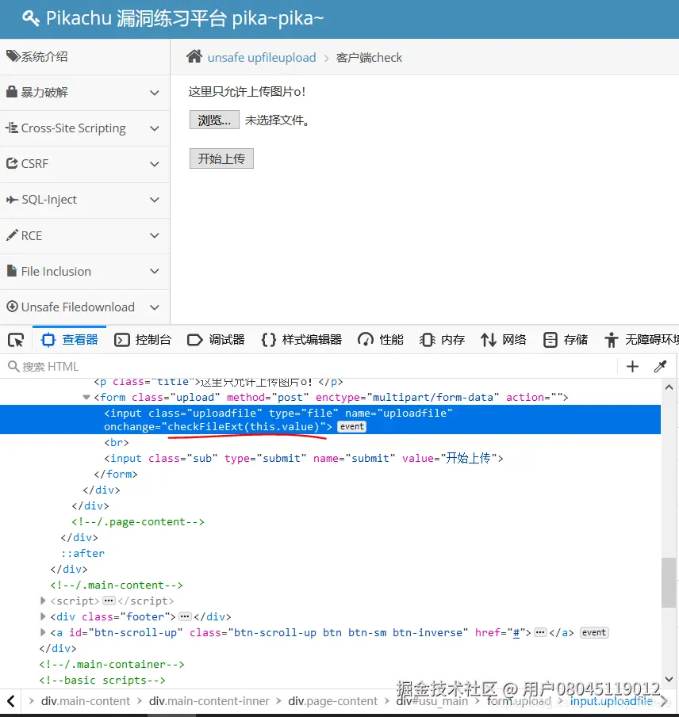Viewport: 679px width, 717px height.
Task: Select the <!--/.page-content--> comment node
Action: [x=138, y=522]
